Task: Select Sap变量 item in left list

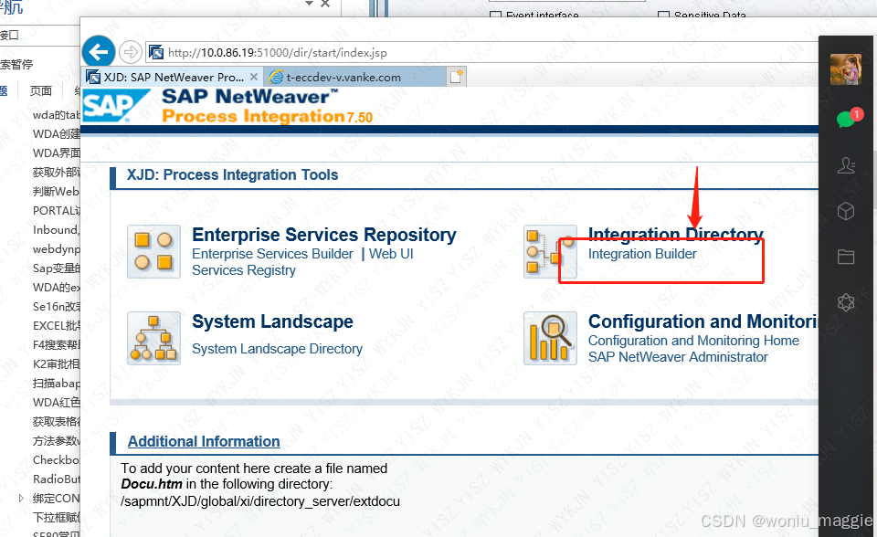Action: click(56, 268)
